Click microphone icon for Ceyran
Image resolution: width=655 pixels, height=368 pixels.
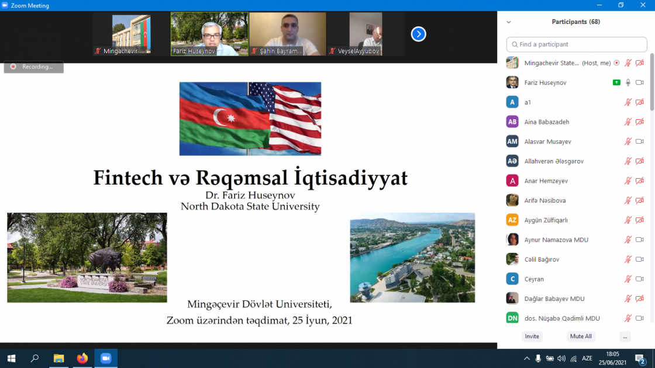point(628,279)
